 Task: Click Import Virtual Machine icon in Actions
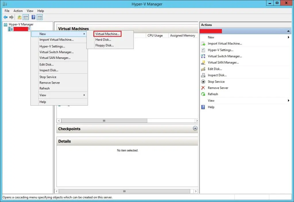(x=203, y=44)
